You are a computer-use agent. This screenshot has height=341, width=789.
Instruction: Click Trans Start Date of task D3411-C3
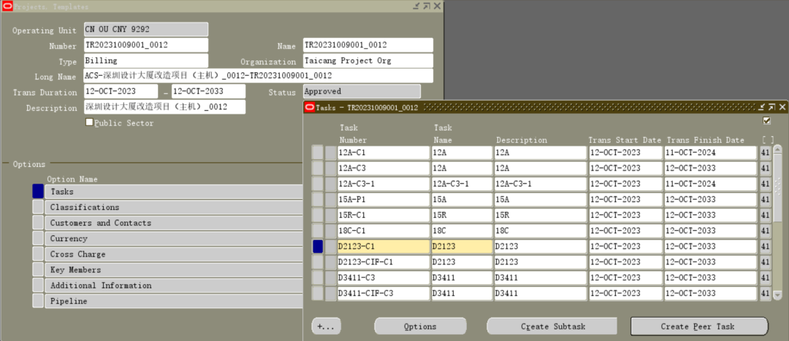pos(625,278)
